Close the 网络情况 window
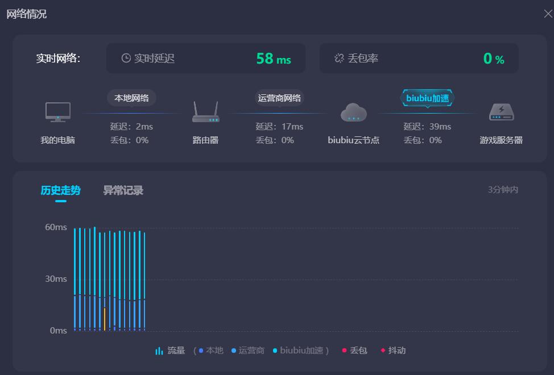The height and width of the screenshot is (375, 554). coord(548,14)
